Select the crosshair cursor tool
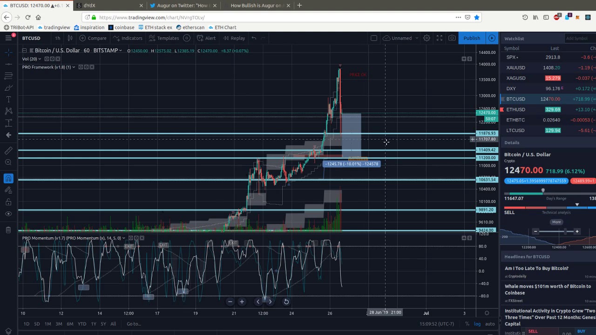The height and width of the screenshot is (335, 596). pyautogui.click(x=8, y=52)
